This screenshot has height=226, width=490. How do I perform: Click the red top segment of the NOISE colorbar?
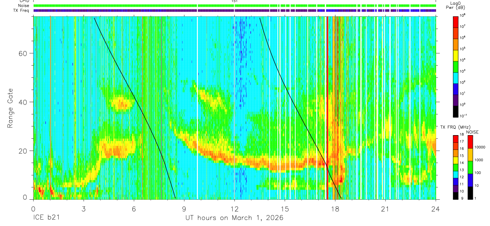point(470,142)
